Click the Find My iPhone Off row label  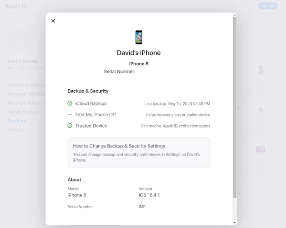(96, 115)
